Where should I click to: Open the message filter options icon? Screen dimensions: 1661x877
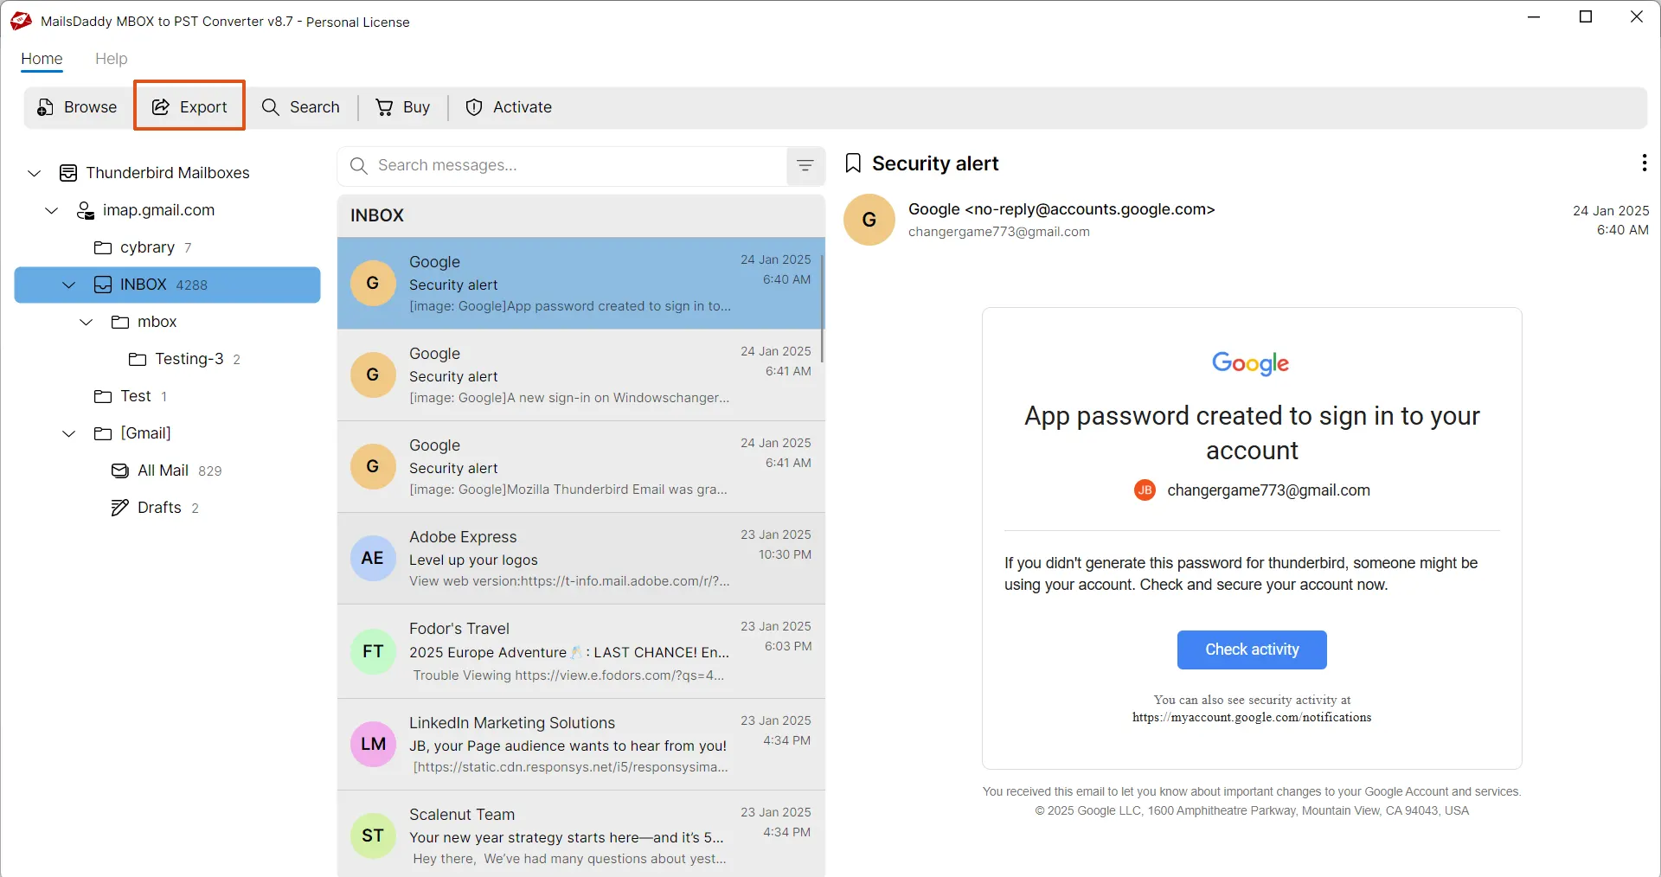click(x=805, y=165)
